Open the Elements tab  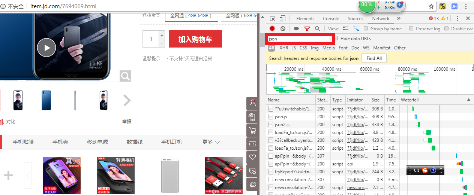pos(305,19)
